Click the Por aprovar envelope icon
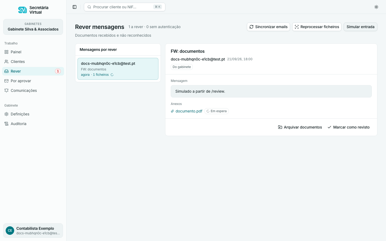This screenshot has height=241, width=386. [6, 81]
